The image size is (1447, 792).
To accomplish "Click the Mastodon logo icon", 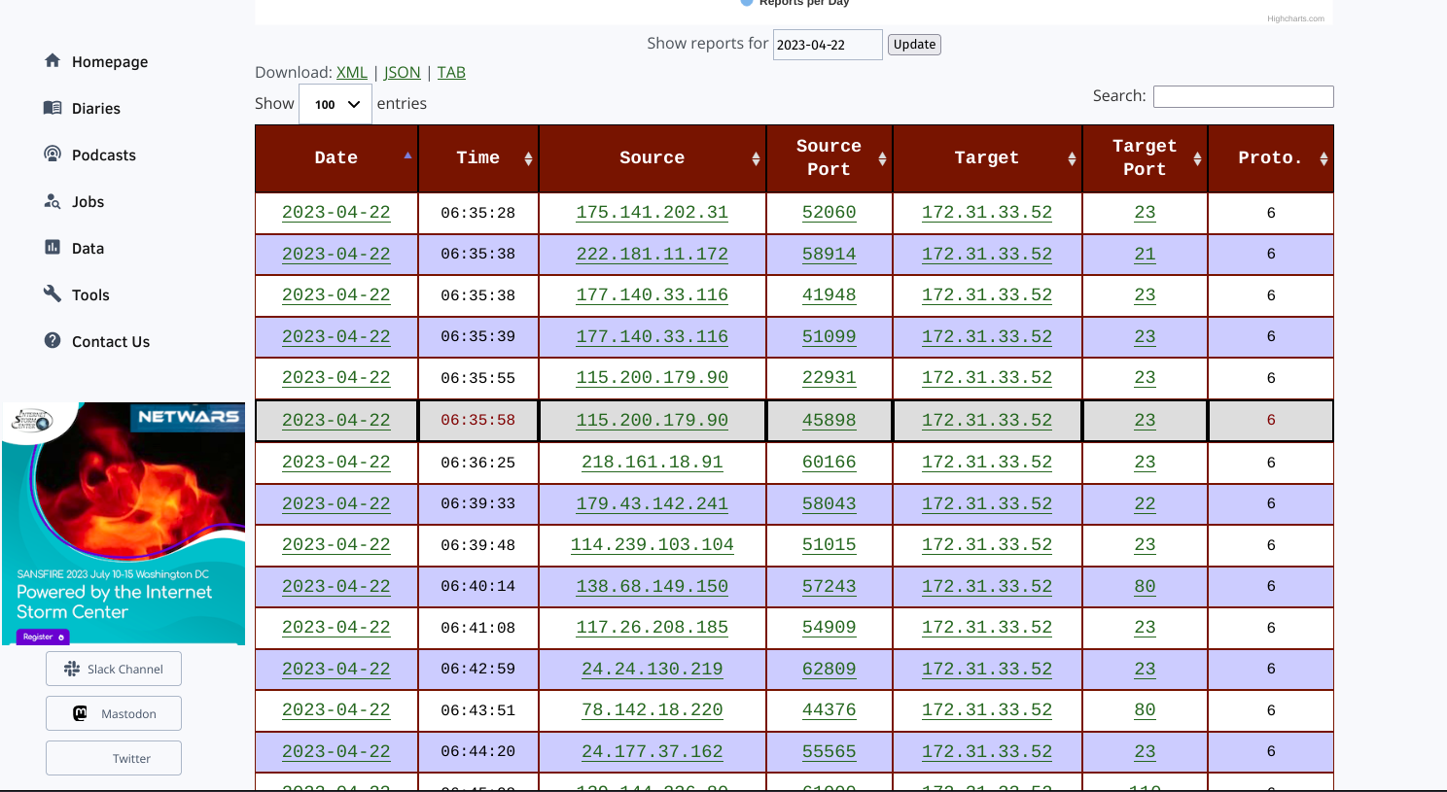I will (x=81, y=713).
